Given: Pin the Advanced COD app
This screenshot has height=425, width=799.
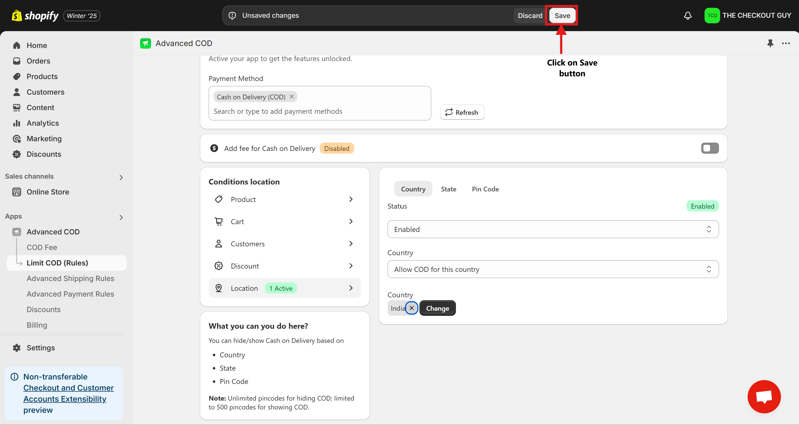Looking at the screenshot, I should point(770,43).
